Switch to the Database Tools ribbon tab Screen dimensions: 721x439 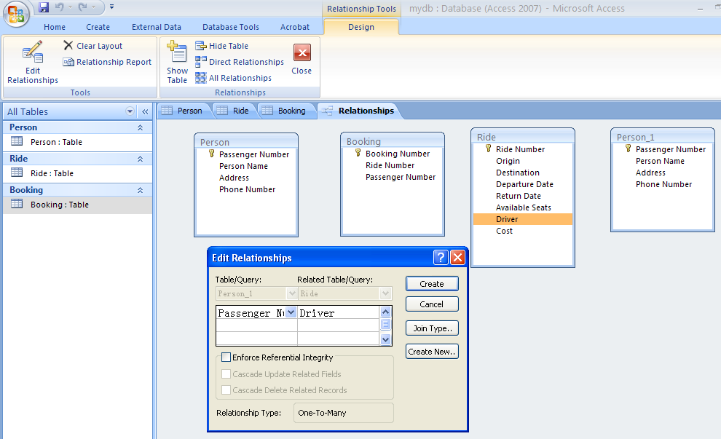[x=230, y=27]
